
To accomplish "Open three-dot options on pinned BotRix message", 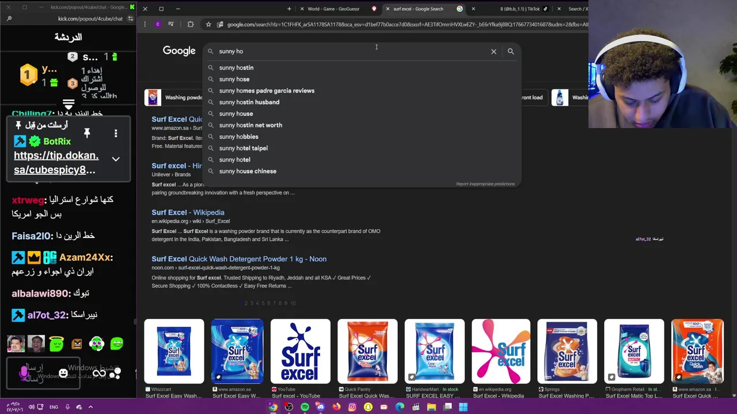I will coord(116,133).
